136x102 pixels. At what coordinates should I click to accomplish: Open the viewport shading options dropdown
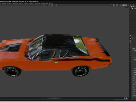tap(127, 5)
